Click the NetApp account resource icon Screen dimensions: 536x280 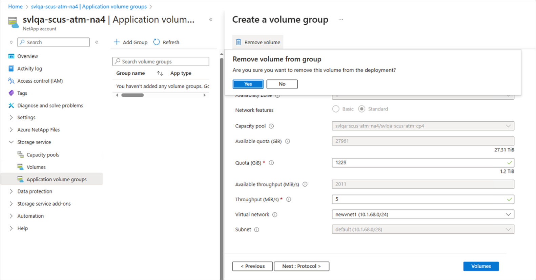click(13, 23)
